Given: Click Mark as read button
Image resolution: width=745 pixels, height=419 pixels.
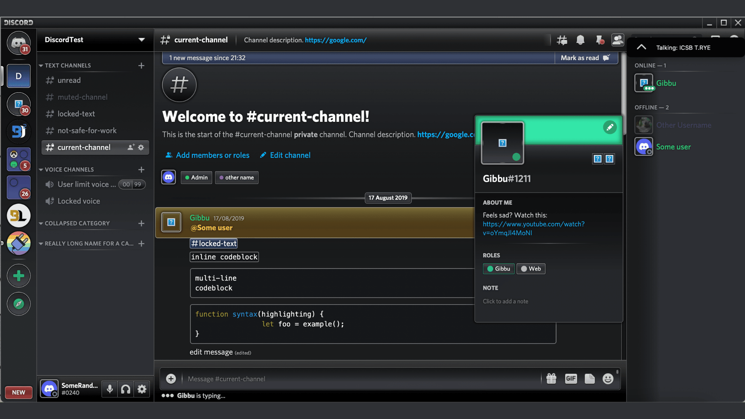Looking at the screenshot, I should click(x=586, y=58).
